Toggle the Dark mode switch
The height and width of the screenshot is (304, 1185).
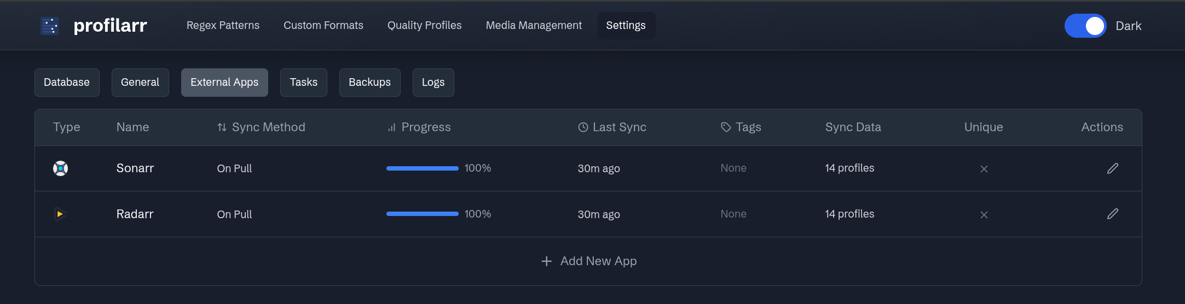point(1085,26)
